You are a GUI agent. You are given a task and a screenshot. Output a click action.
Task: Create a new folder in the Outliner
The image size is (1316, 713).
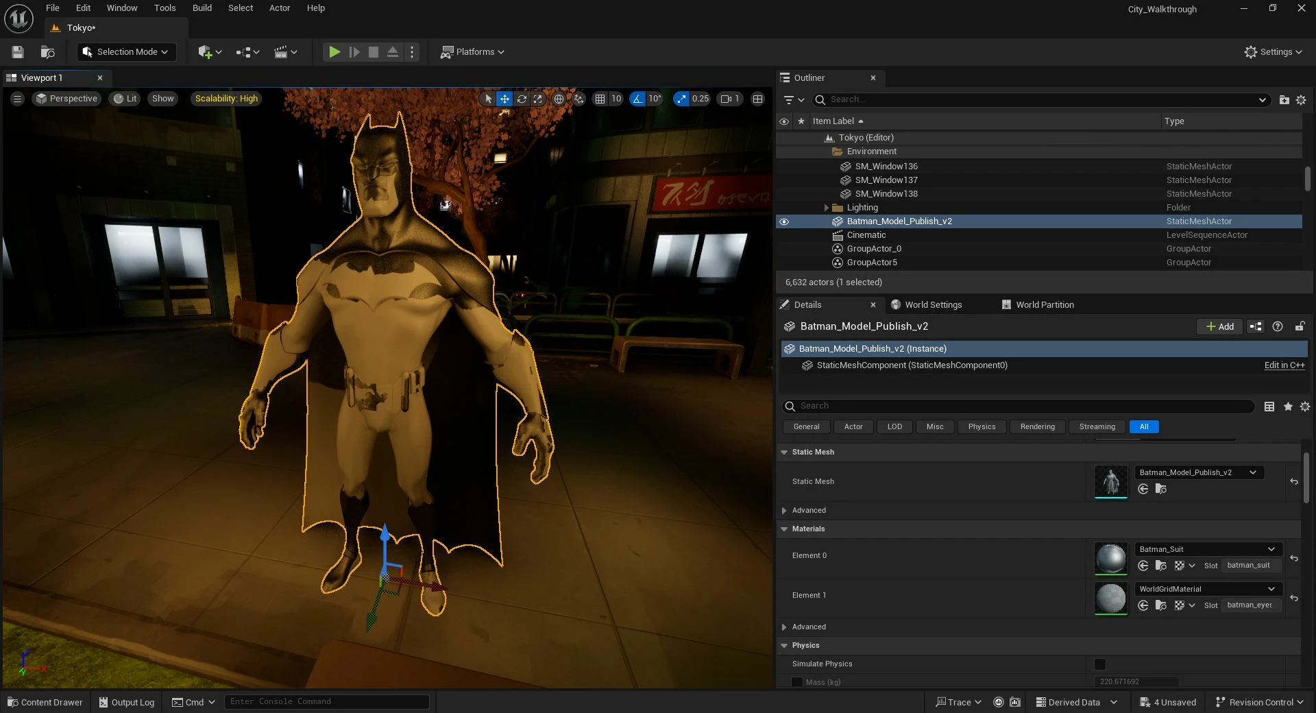pyautogui.click(x=1284, y=100)
